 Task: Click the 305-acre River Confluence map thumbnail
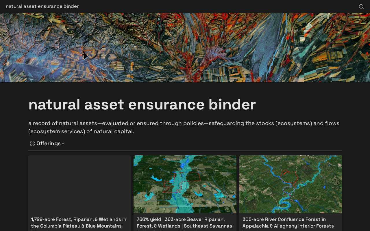click(291, 184)
